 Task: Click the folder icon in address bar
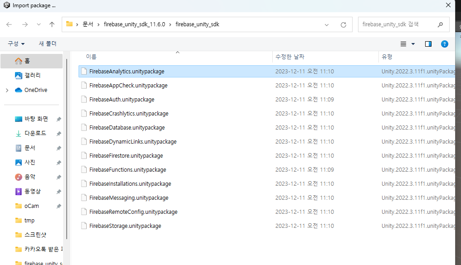coord(69,24)
